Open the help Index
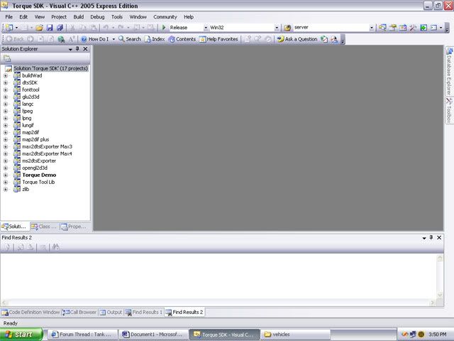 click(x=154, y=39)
